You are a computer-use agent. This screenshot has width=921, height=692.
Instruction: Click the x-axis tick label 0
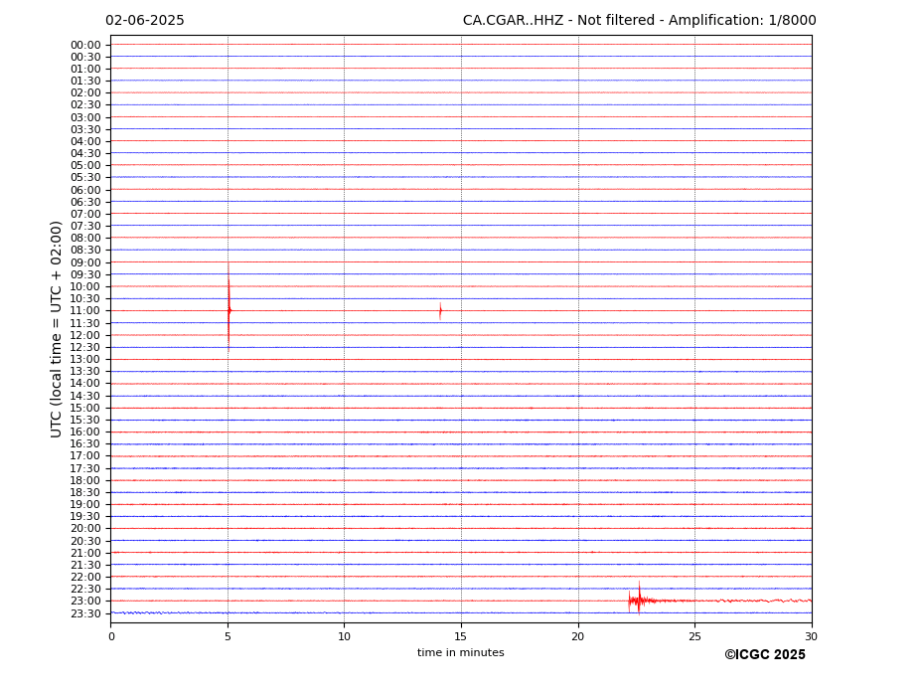click(x=111, y=636)
